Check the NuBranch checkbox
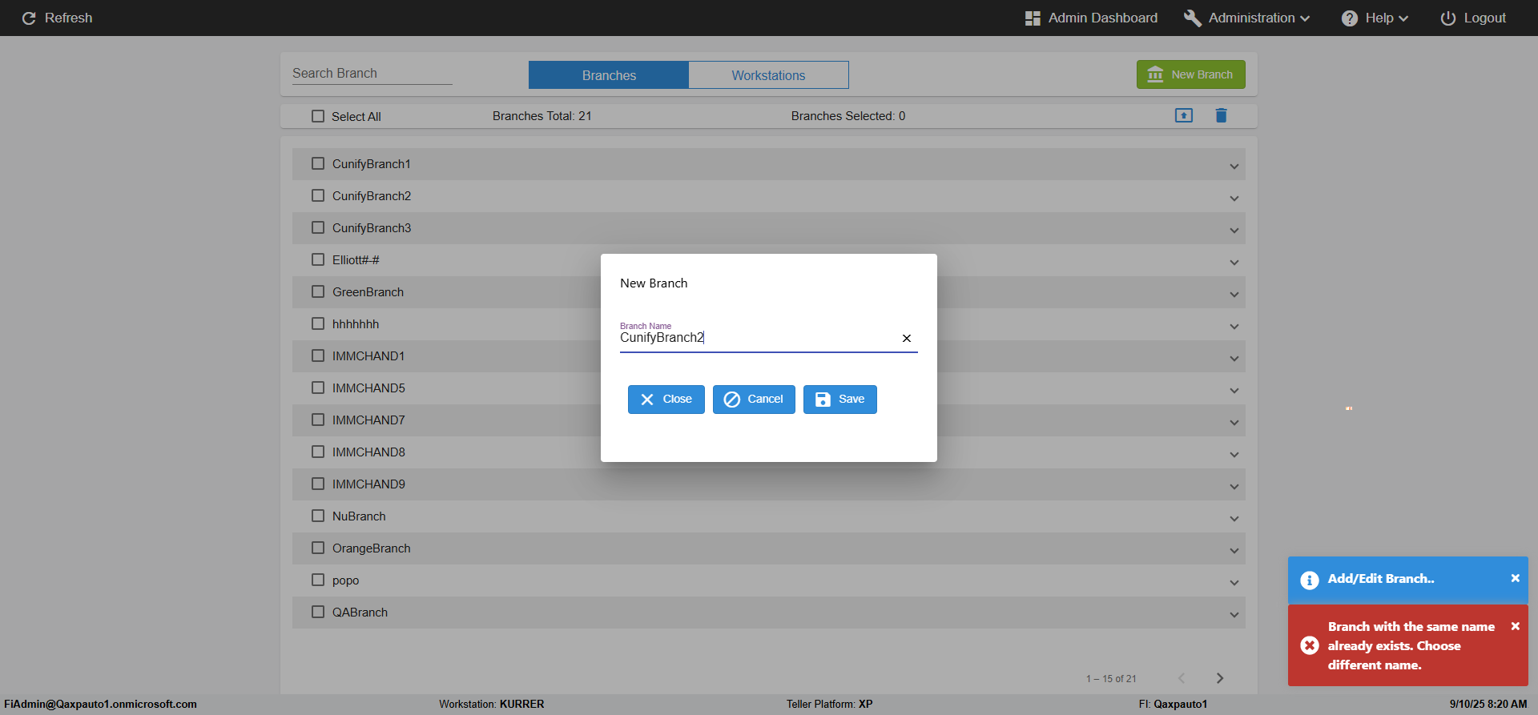The image size is (1538, 715). [318, 516]
